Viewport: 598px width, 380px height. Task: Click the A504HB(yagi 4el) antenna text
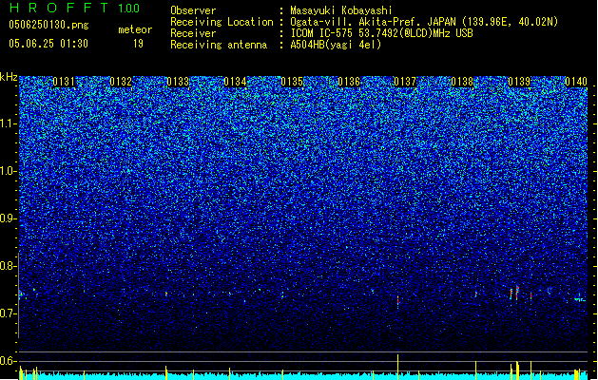tap(336, 45)
